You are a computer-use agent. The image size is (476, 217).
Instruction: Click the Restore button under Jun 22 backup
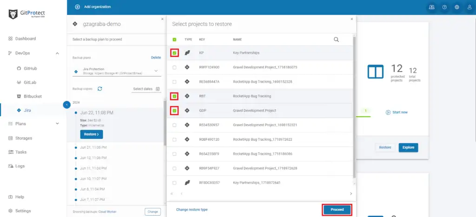[92, 134]
